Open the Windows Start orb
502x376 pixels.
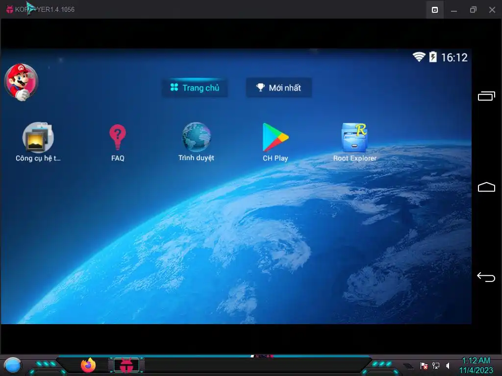click(x=13, y=365)
